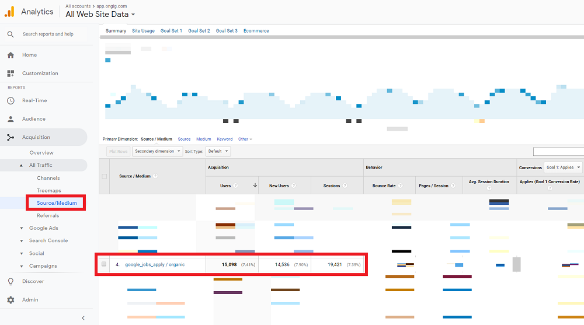Sort by the Bounce Rate column header
The height and width of the screenshot is (325, 584).
[384, 186]
